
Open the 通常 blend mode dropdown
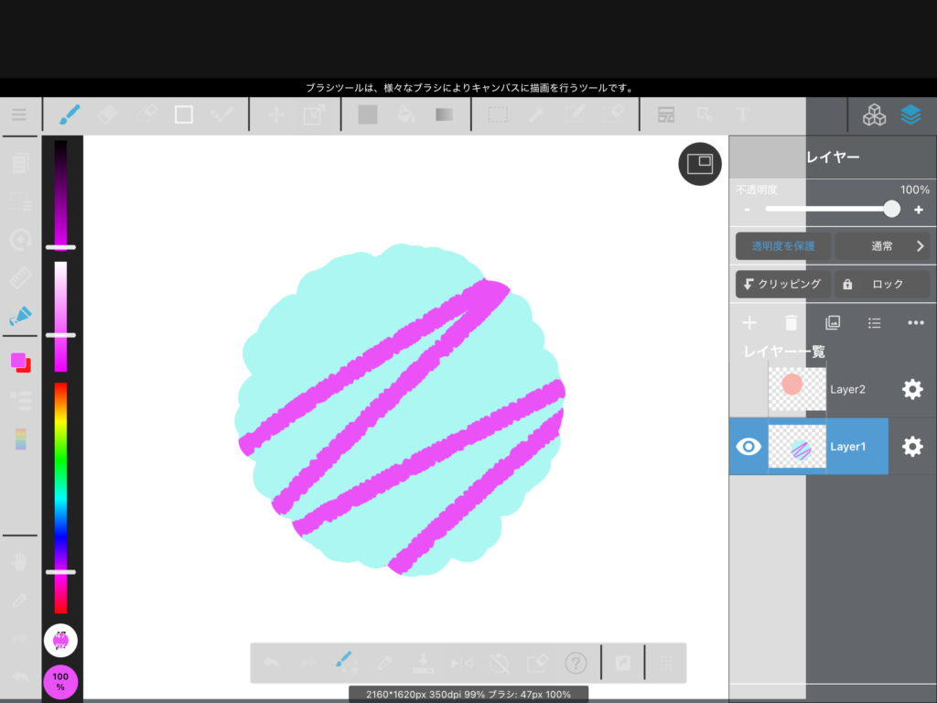click(x=882, y=246)
